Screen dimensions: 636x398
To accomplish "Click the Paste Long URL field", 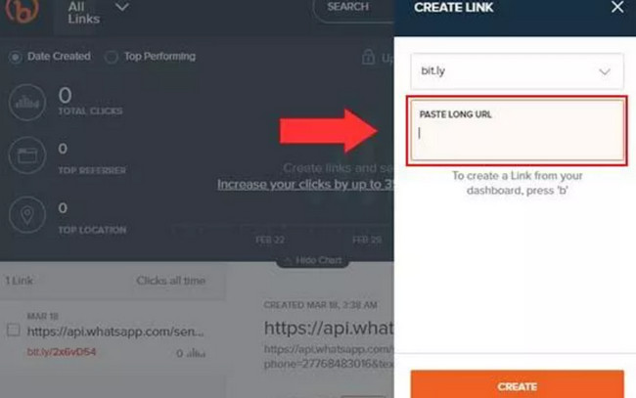I will (x=518, y=130).
